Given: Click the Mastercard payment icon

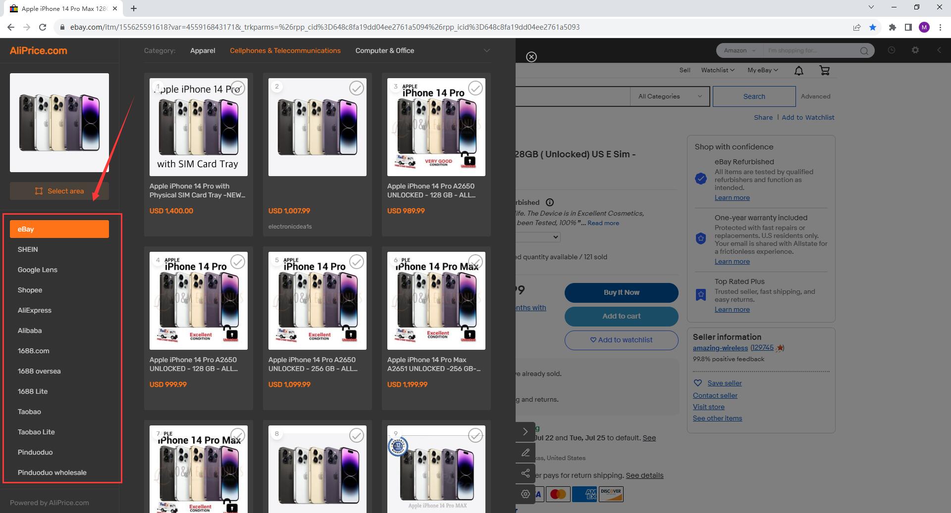Looking at the screenshot, I should click(x=558, y=494).
